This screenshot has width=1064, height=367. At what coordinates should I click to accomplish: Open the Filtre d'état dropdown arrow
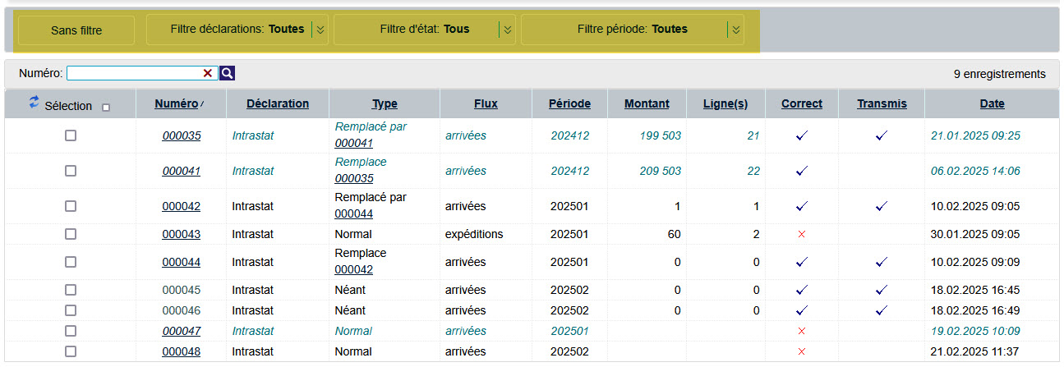508,30
